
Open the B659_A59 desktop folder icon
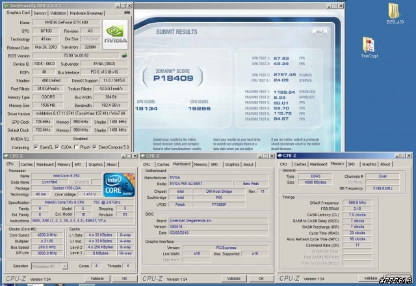pos(395,14)
